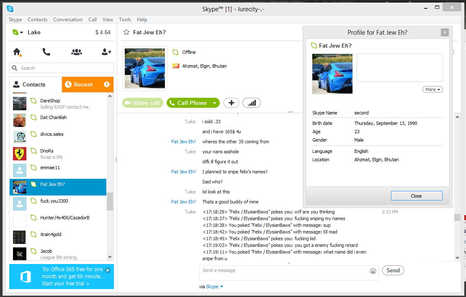
Task: Open DnoRs Ferrari avatar
Action: (x=20, y=154)
